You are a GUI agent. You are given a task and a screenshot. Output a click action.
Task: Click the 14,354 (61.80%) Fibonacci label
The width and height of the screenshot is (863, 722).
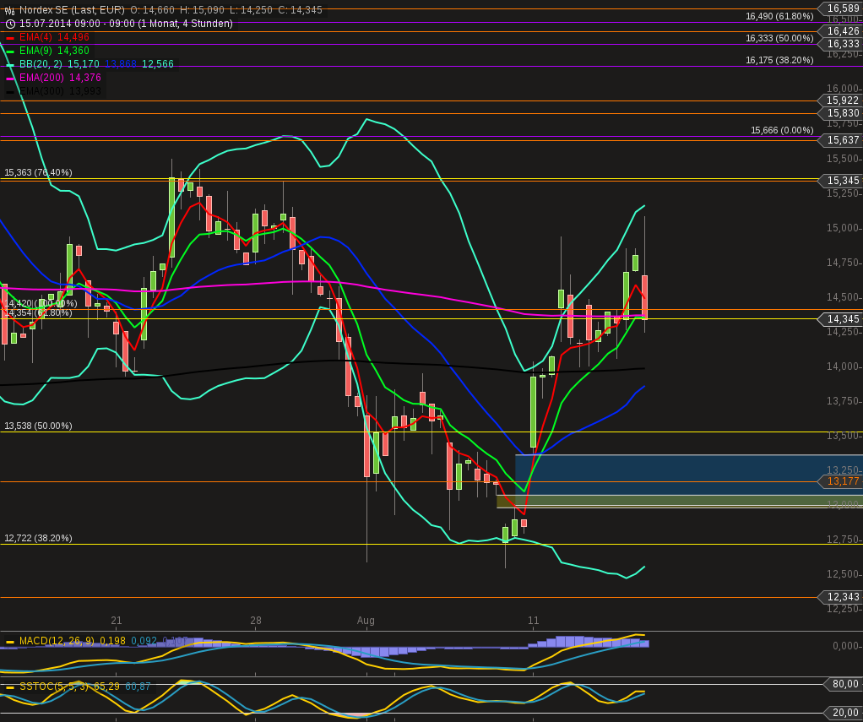(x=38, y=313)
